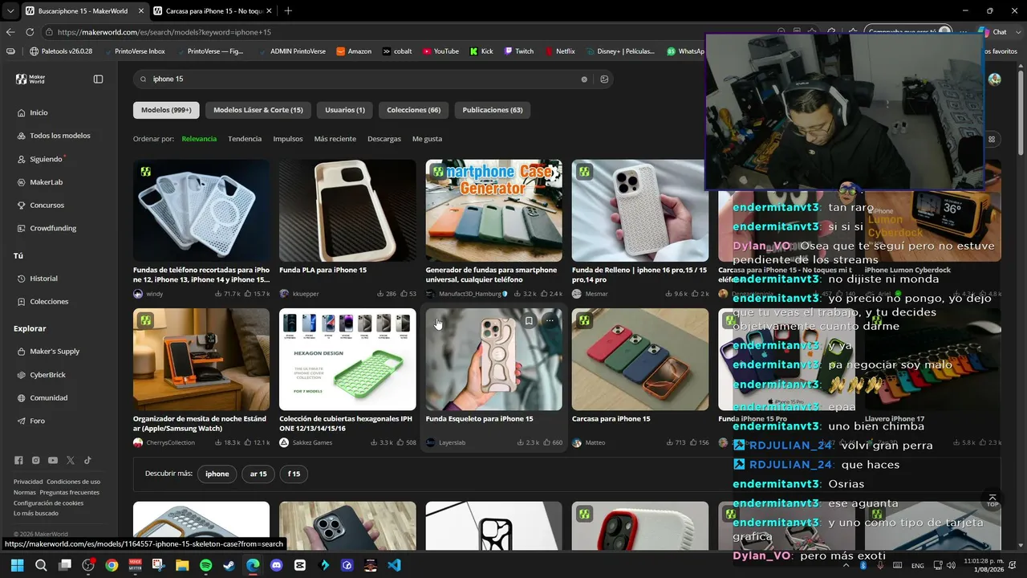
Task: Open Instagram social icon in sidebar footer
Action: [x=35, y=460]
